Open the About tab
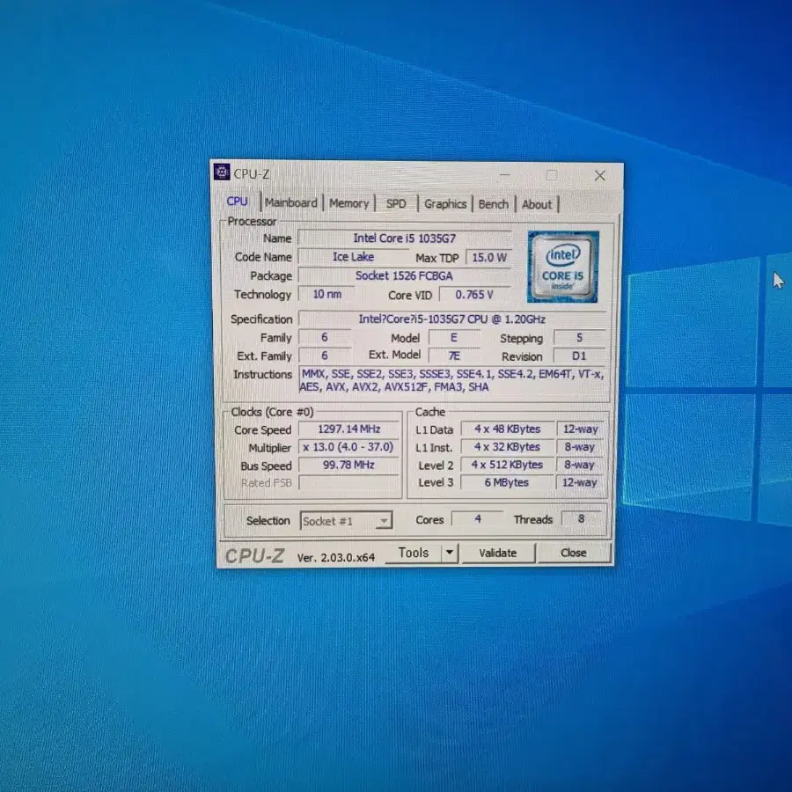This screenshot has height=792, width=792. tap(537, 204)
